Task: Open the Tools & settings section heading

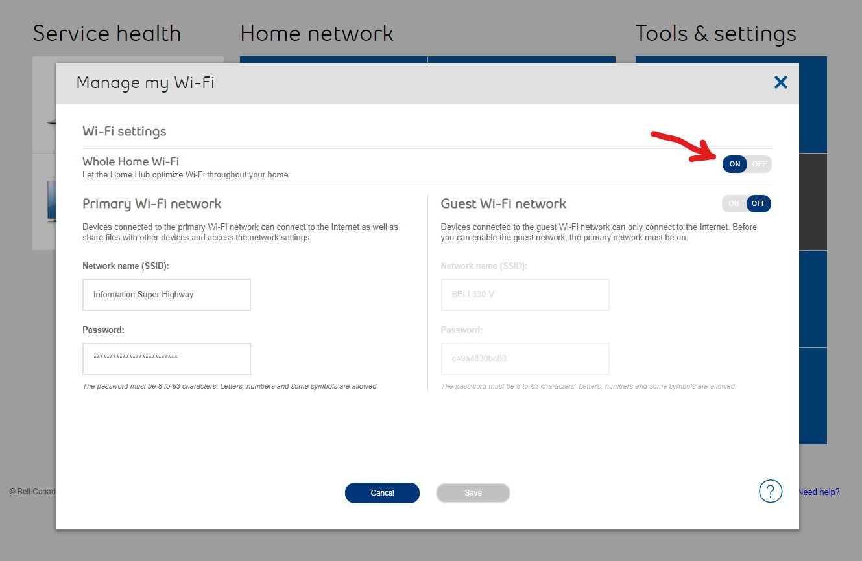Action: (715, 33)
